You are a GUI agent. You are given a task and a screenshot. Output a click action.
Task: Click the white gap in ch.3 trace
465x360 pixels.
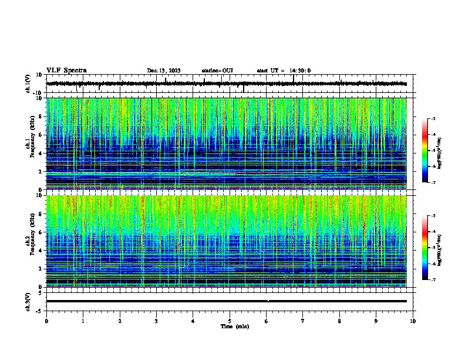[268, 301]
